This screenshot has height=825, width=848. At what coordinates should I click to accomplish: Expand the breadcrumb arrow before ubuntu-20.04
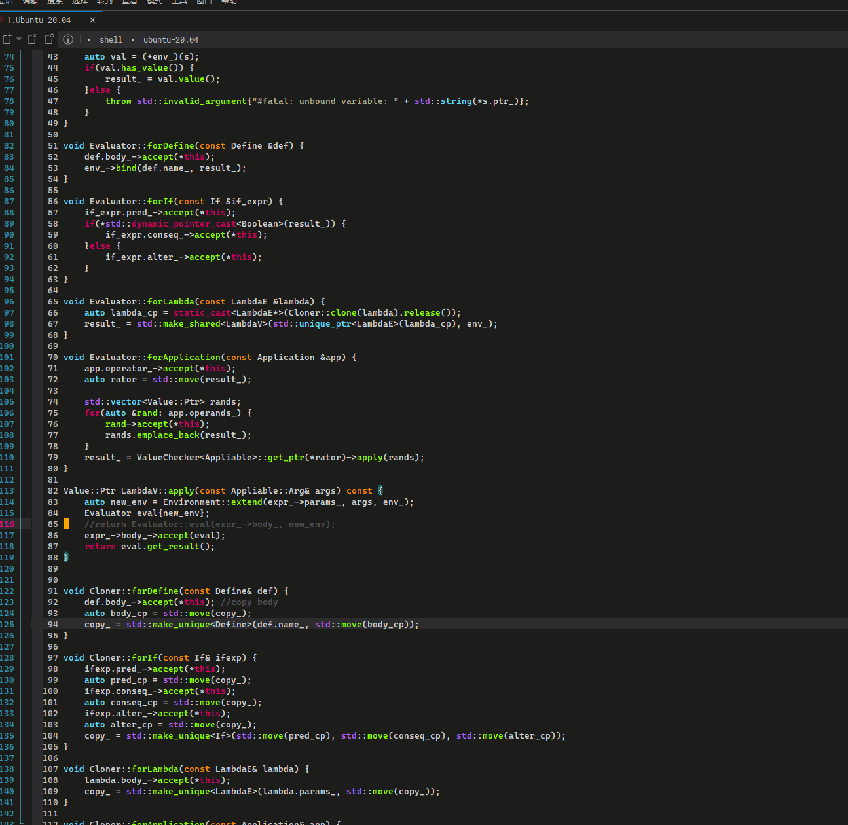[133, 40]
